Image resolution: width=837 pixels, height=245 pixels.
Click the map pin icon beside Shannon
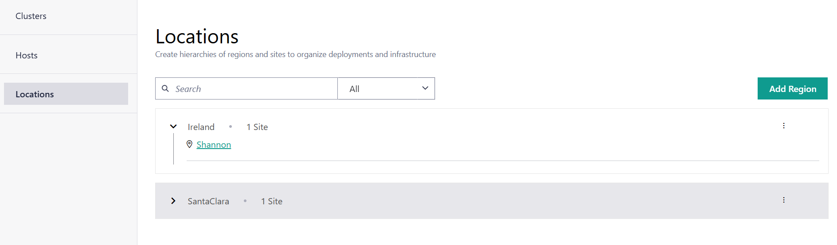(x=189, y=144)
